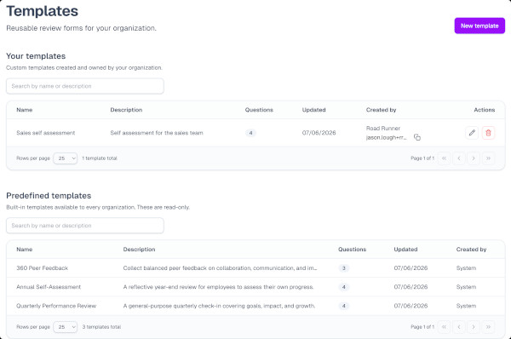
Task: Select the 360 Peer Feedback description text
Action: (x=220, y=268)
